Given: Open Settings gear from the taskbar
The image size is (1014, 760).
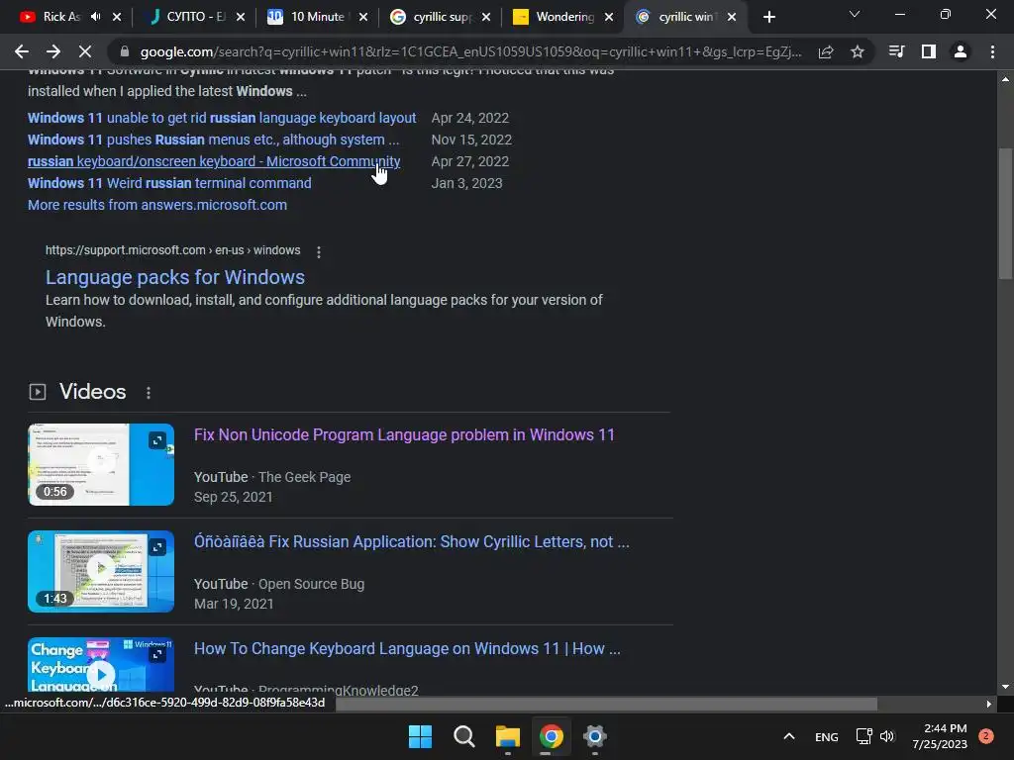Looking at the screenshot, I should click(x=594, y=736).
